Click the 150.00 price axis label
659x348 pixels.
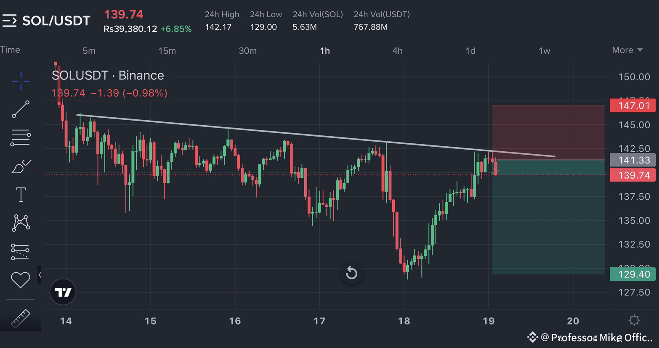coord(634,77)
